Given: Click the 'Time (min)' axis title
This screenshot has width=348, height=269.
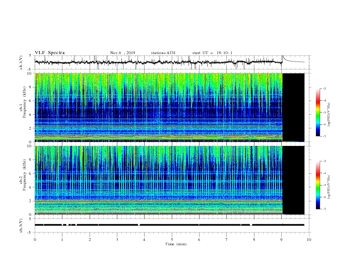Looking at the screenshot, I should click(x=176, y=244).
